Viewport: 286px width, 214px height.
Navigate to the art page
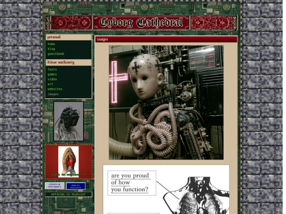[50, 84]
